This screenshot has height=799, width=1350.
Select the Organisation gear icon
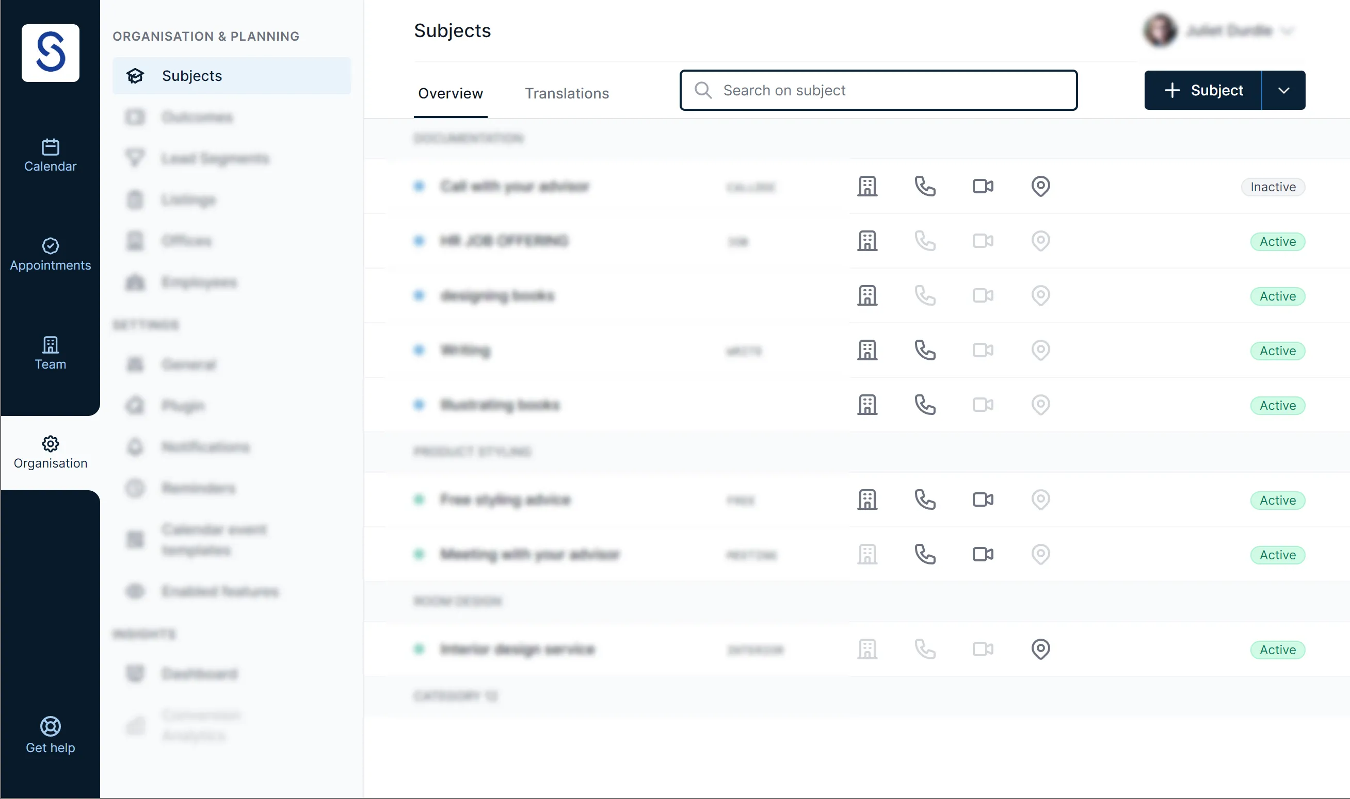(x=50, y=444)
